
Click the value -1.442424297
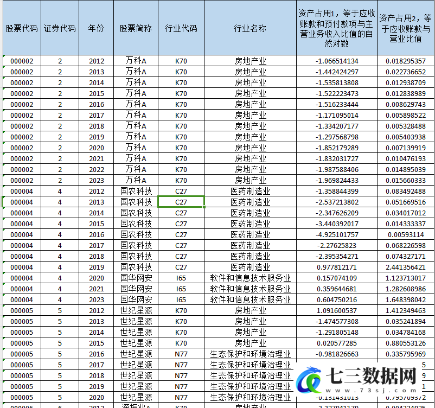[x=337, y=72]
